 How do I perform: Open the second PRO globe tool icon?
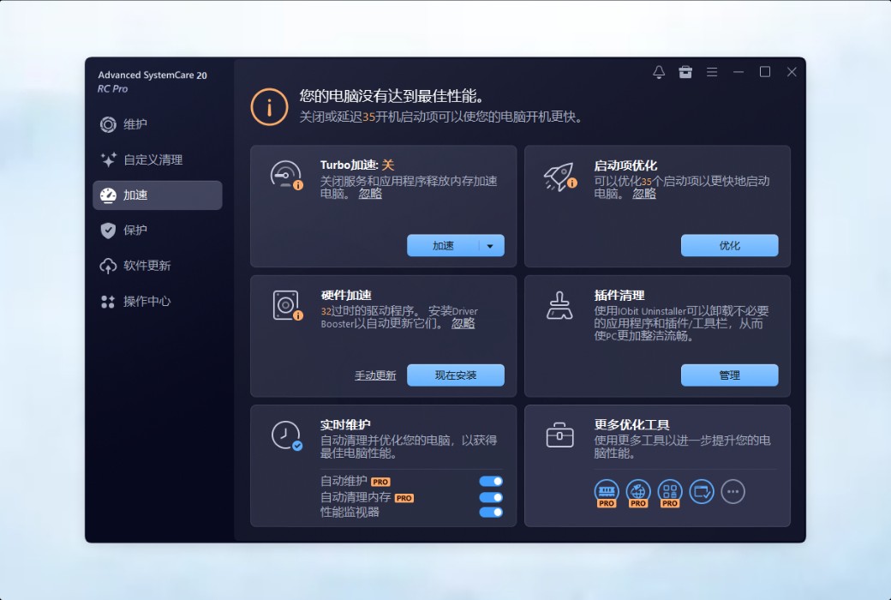pos(638,493)
